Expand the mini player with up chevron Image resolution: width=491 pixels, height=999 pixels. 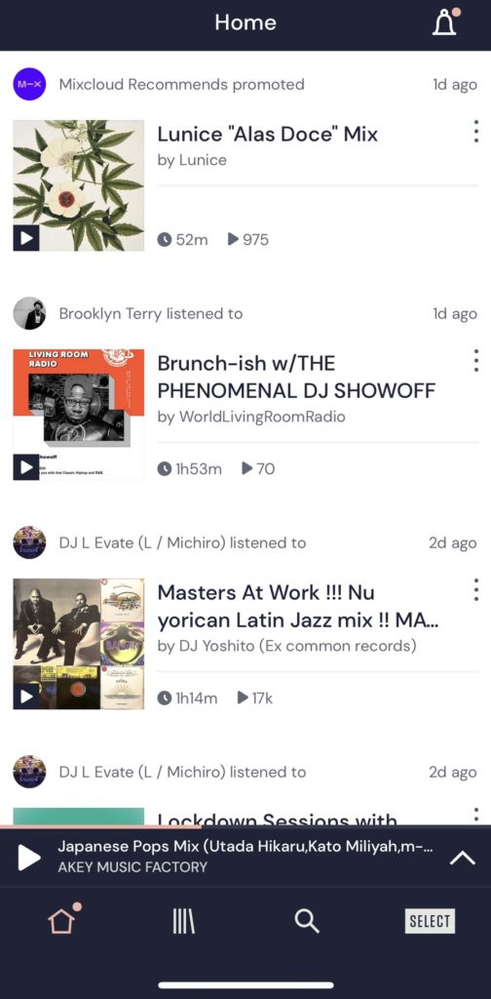(463, 859)
